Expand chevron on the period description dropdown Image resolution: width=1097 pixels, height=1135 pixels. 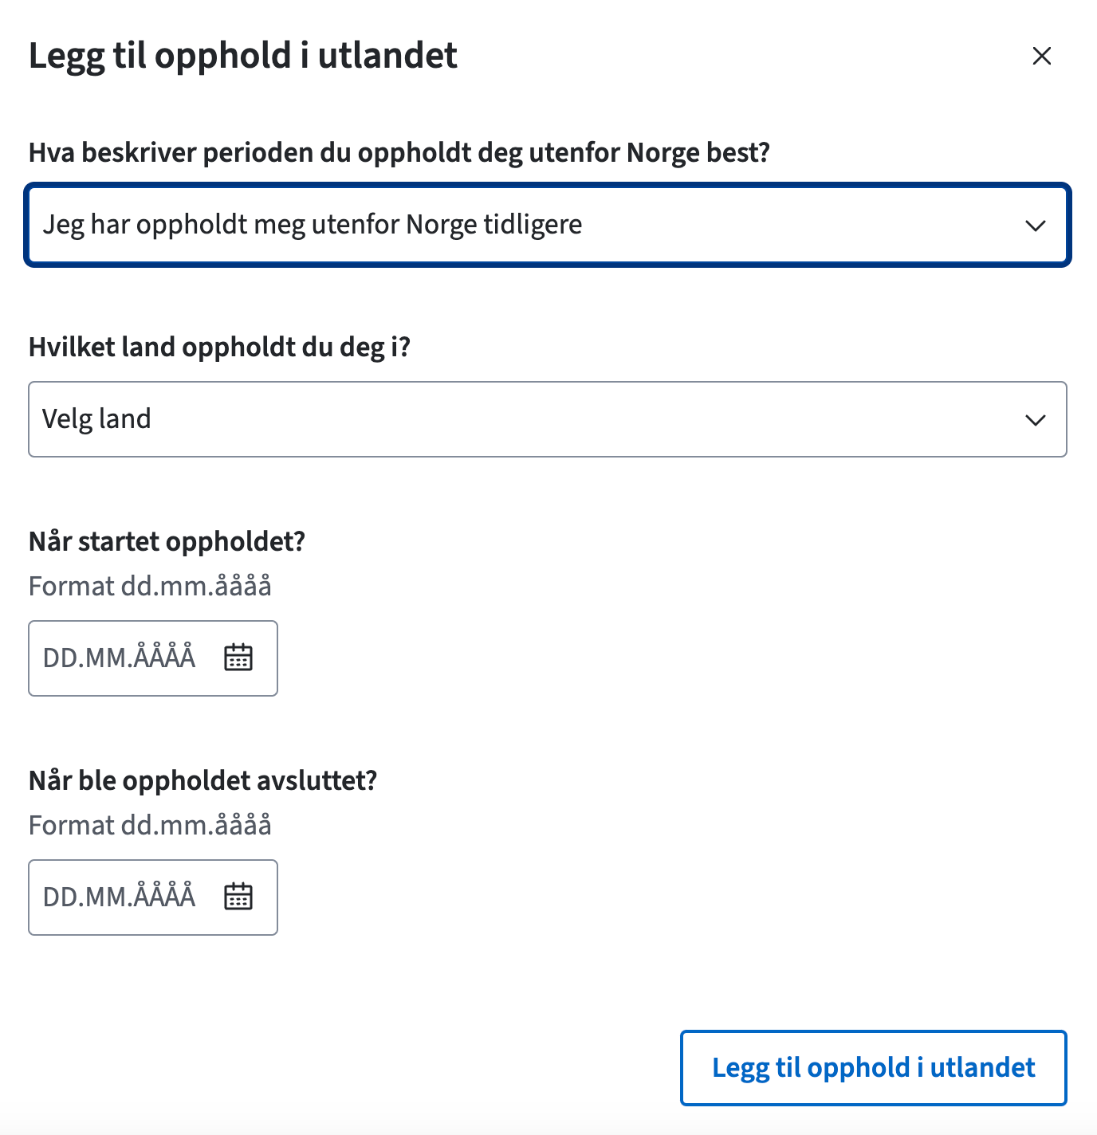(x=1035, y=226)
